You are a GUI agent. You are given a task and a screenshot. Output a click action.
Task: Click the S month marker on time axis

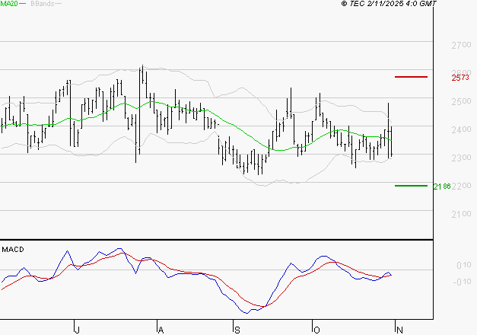click(237, 330)
